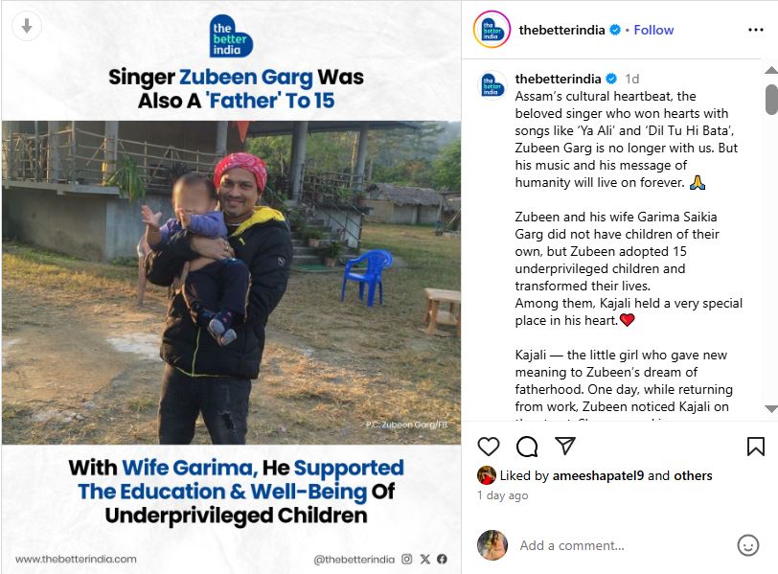Open thebetterindia profile from header username
Screen dimensions: 778x574
tap(561, 30)
